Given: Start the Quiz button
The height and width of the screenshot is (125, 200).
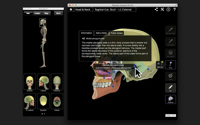Looking at the screenshot, I should 58,13.
